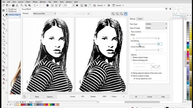The height and width of the screenshot is (108, 193).
Task: Open the Preview Before and After dropdown
Action: (x=44, y=13)
